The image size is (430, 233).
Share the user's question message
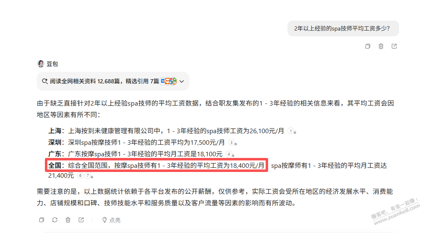(394, 46)
